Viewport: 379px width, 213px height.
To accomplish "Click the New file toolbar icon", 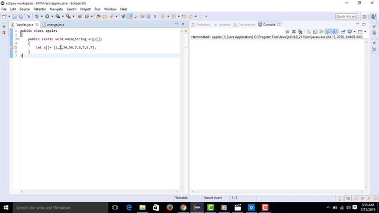I will pos(4,17).
